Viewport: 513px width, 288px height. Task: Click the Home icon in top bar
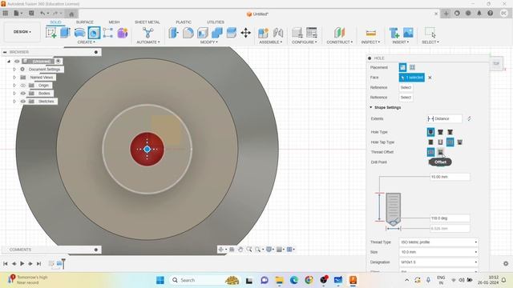point(71,14)
